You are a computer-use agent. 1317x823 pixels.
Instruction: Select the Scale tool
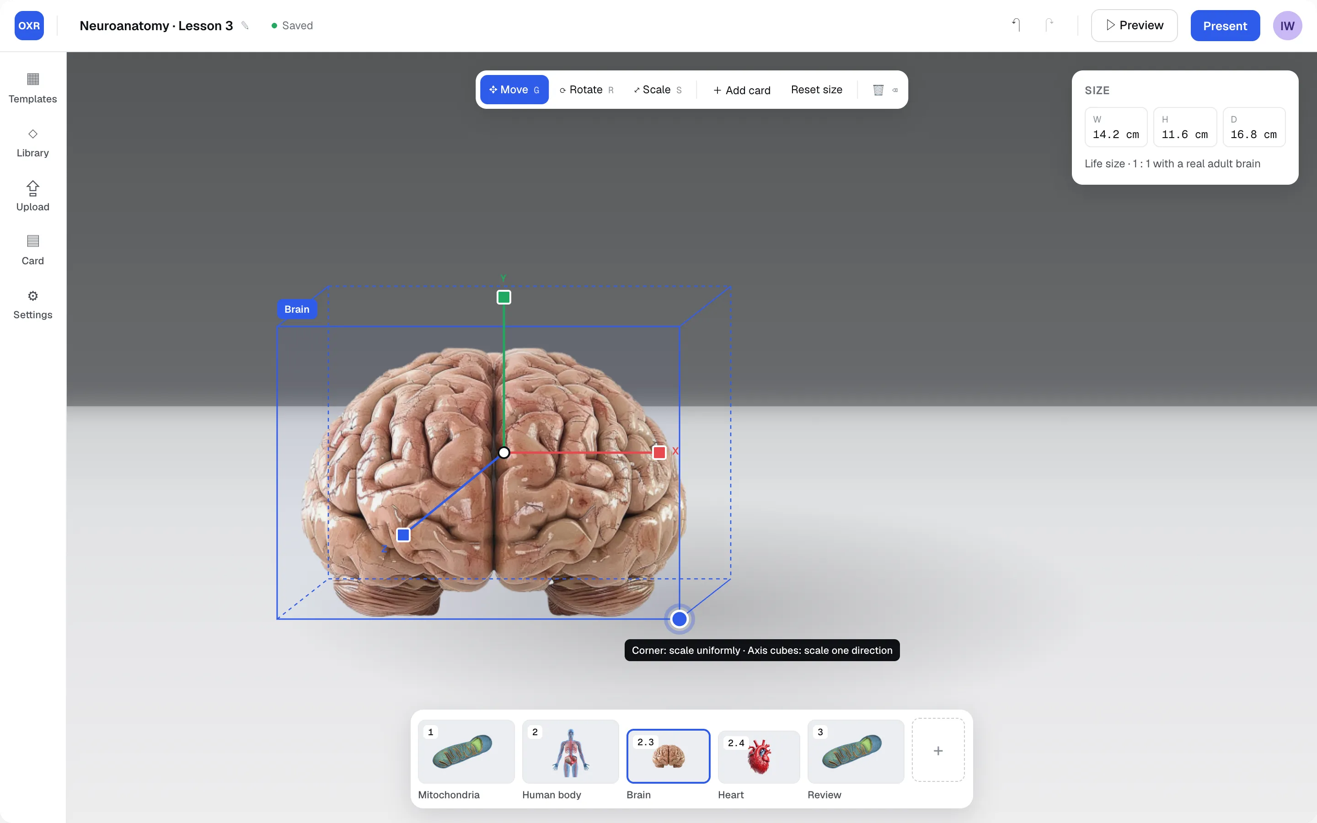point(658,90)
